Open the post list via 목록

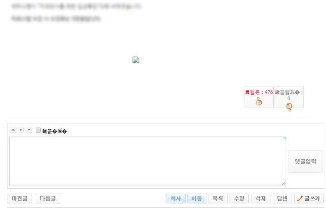coord(218,199)
